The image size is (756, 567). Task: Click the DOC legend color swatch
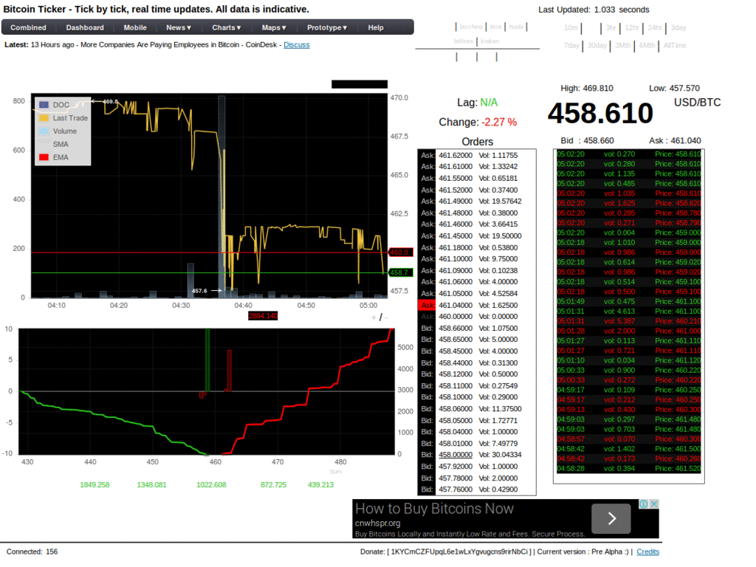[44, 105]
